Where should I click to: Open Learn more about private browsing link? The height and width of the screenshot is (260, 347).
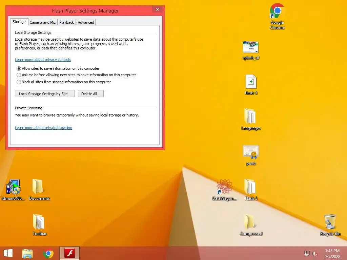pos(44,128)
